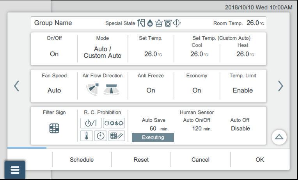Tap the Filter Sign grid icon
The height and width of the screenshot is (180, 298).
pyautogui.click(x=54, y=128)
